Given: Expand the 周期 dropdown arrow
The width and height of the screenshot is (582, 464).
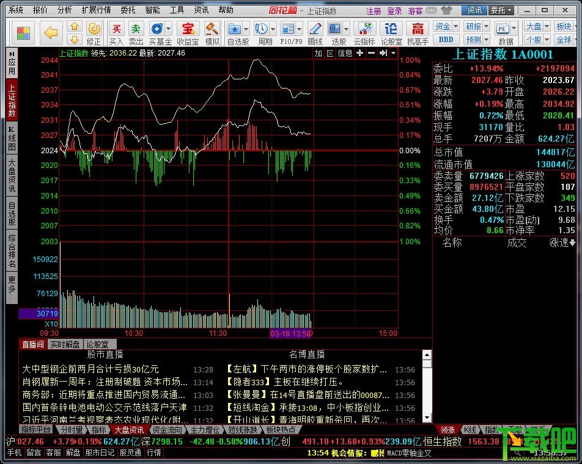Looking at the screenshot, I should click(272, 27).
